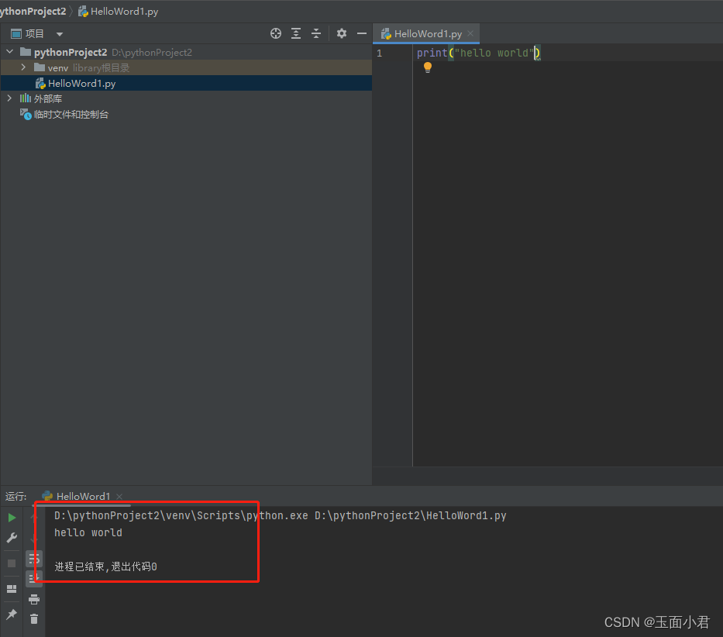Screen dimensions: 723x637
Task: Close the HelloWord1.py editor tab
Action: click(x=470, y=33)
